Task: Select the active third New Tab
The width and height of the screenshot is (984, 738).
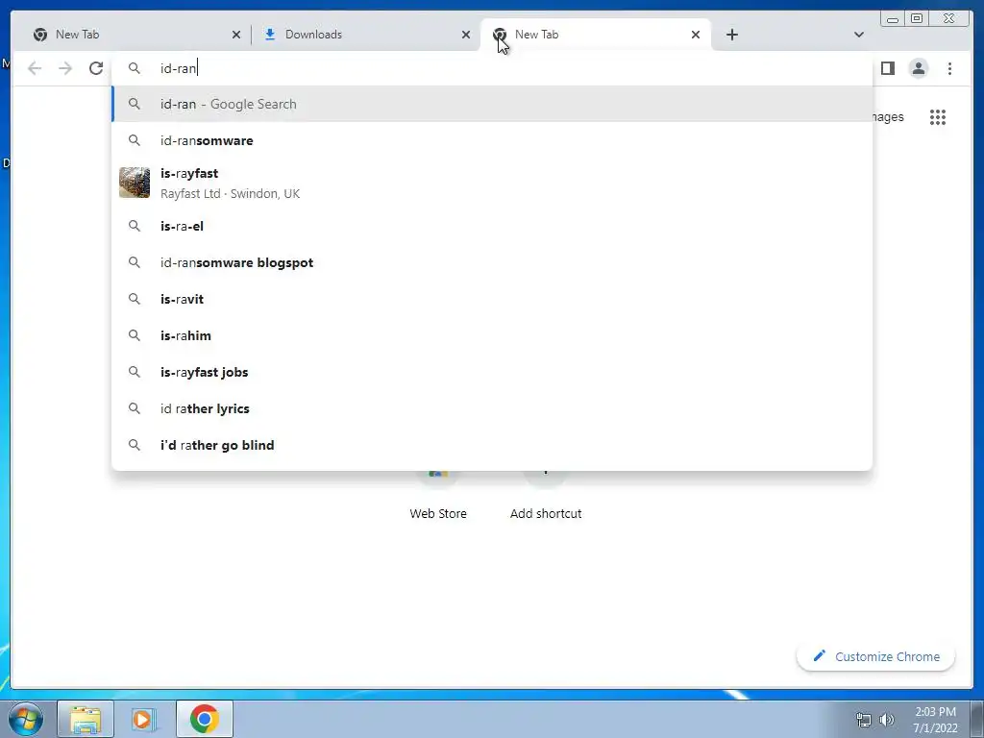Action: 595,35
